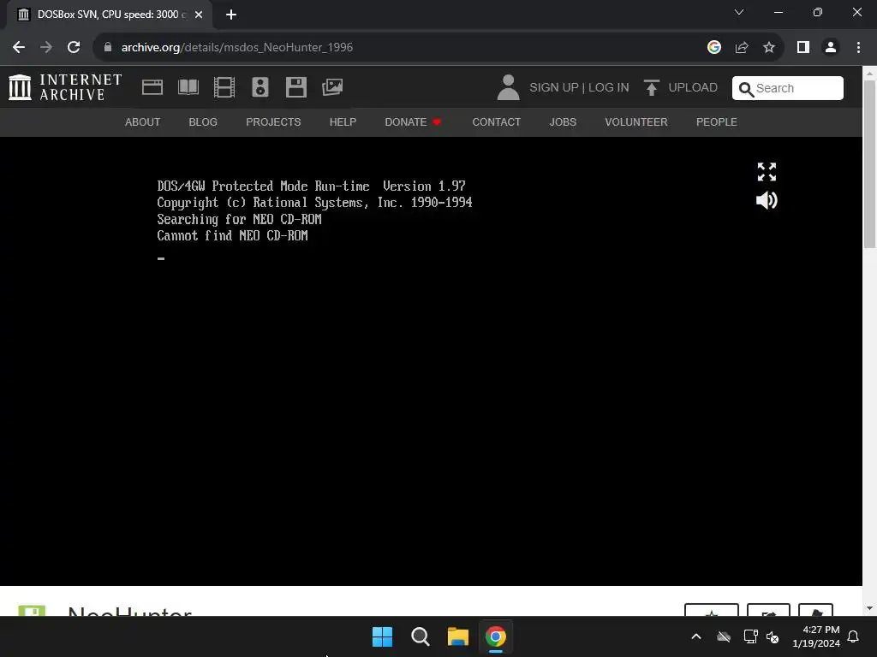Open the Windows Start menu
Screen dimensions: 877x657
coord(383,636)
